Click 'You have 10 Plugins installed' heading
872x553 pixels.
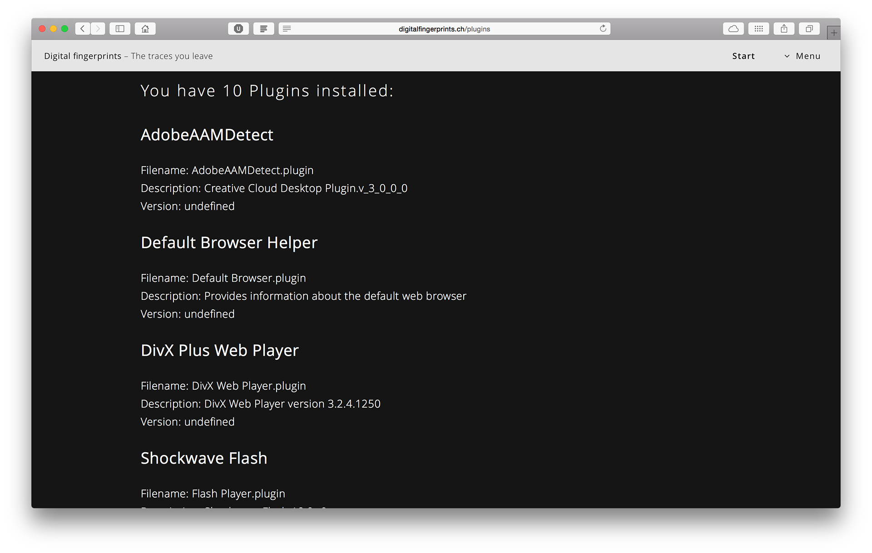[267, 91]
